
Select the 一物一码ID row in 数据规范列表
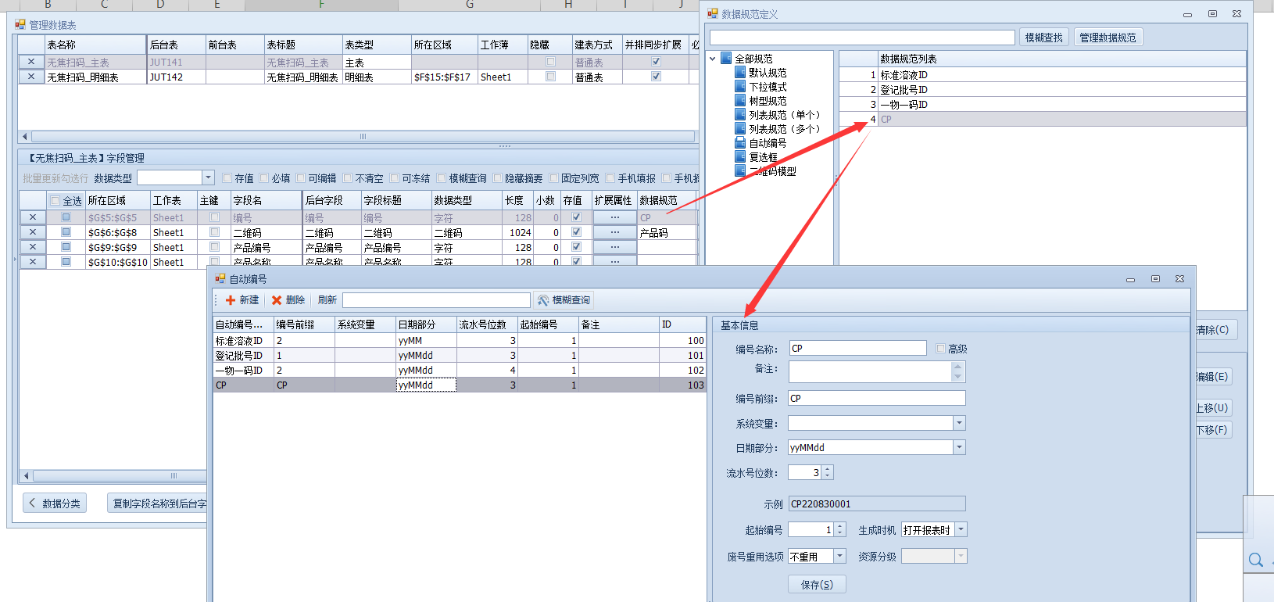904,105
